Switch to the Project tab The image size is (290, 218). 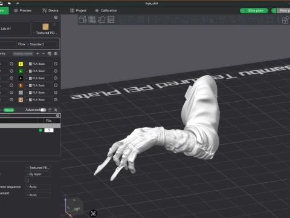tap(78, 10)
